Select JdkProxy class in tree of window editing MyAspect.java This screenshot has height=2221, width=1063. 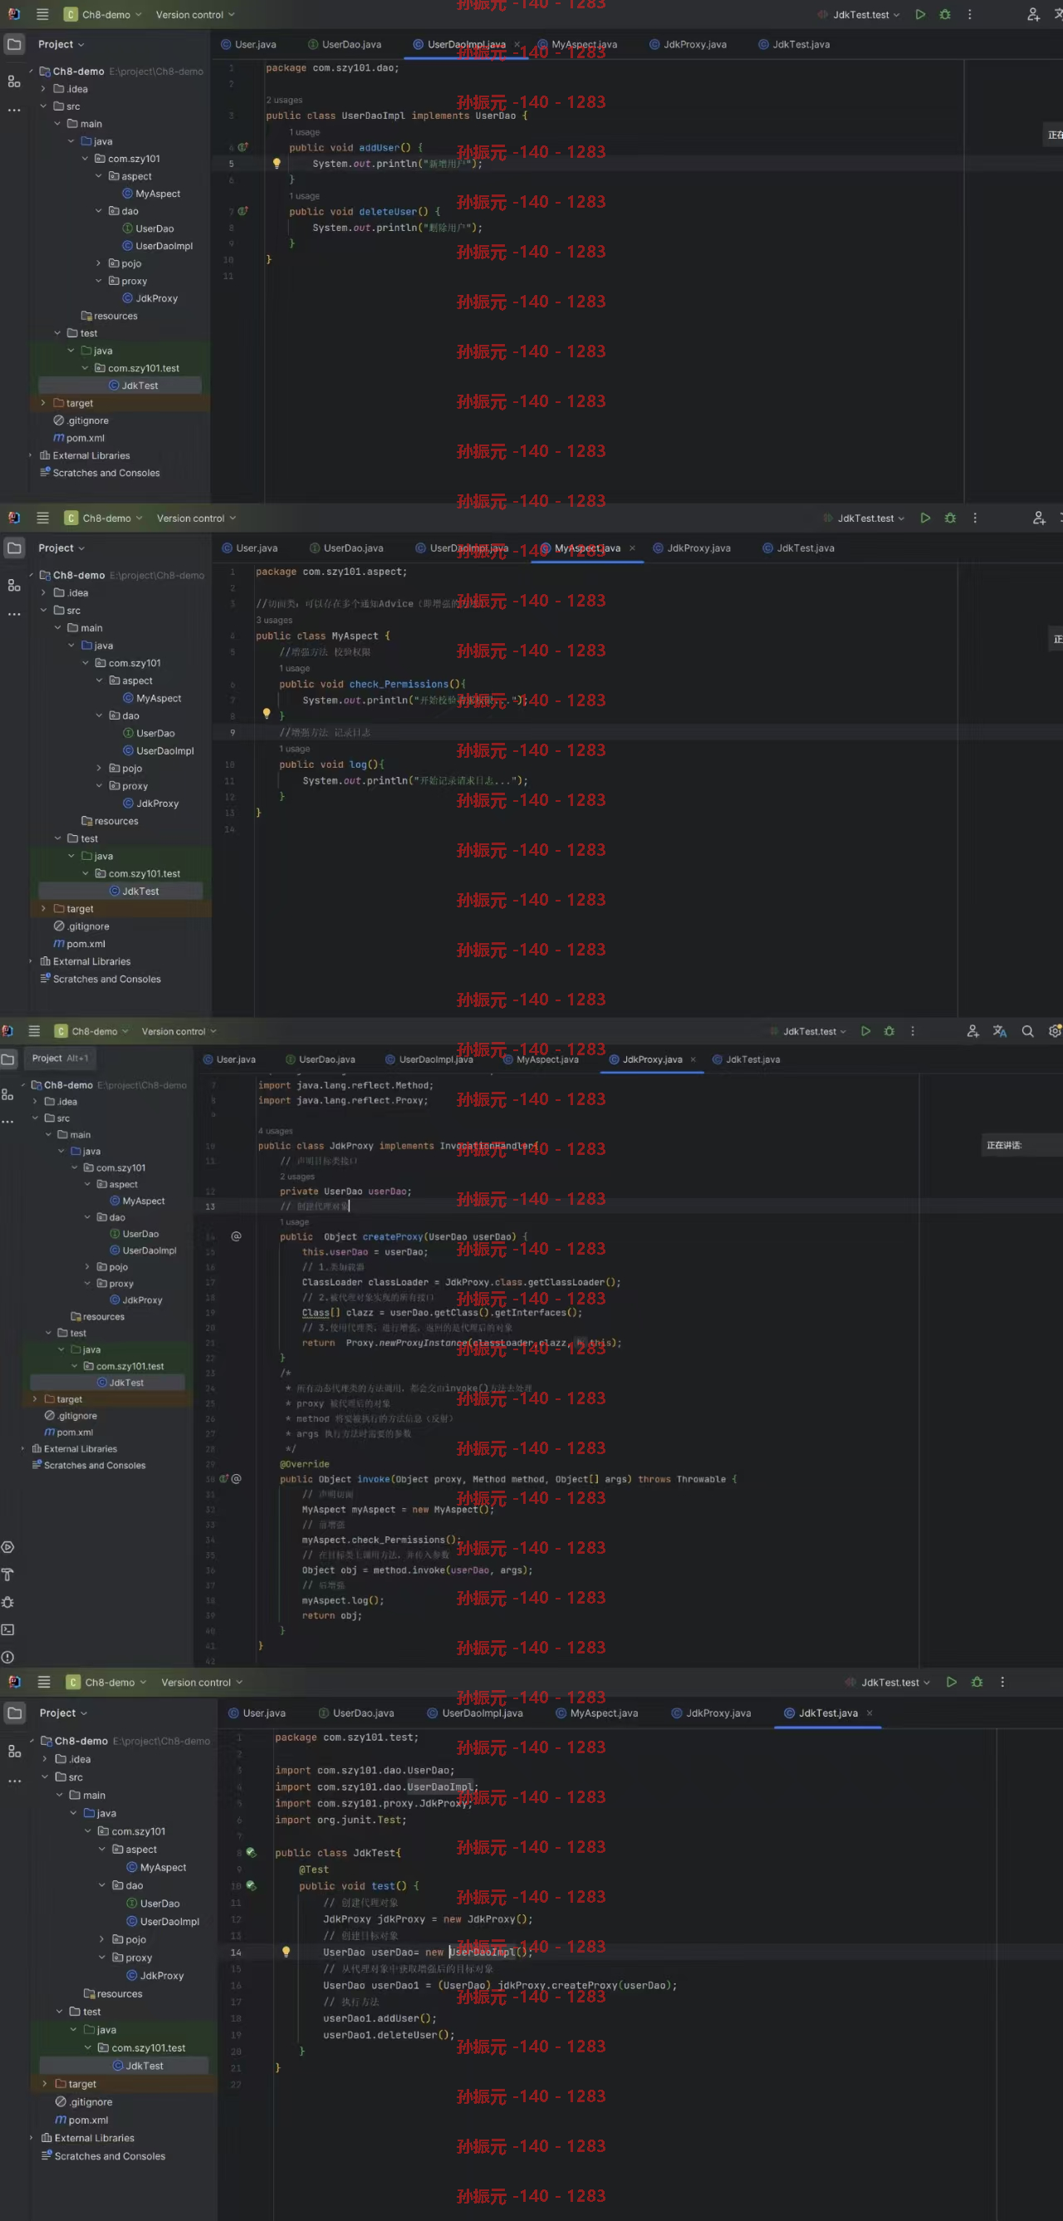click(x=151, y=803)
